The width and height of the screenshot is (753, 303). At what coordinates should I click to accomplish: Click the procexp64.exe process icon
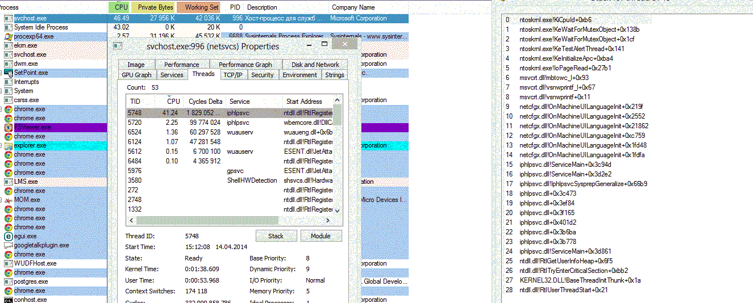pos(8,36)
